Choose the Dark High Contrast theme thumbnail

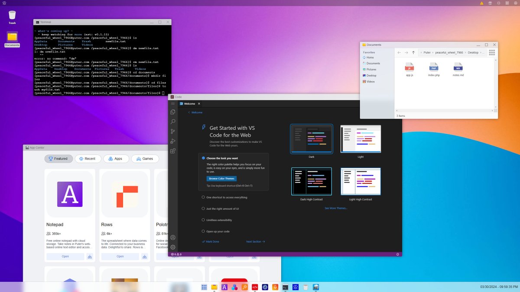312,182
